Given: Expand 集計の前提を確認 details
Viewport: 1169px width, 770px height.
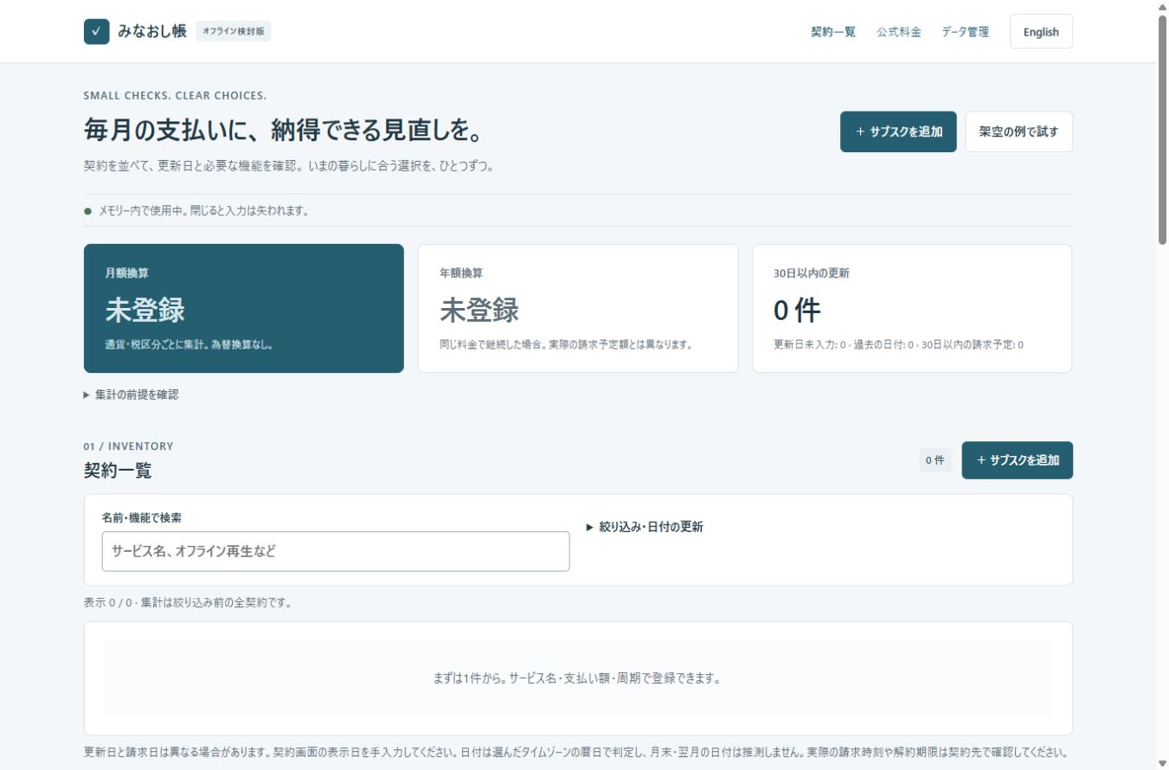Looking at the screenshot, I should [x=132, y=395].
